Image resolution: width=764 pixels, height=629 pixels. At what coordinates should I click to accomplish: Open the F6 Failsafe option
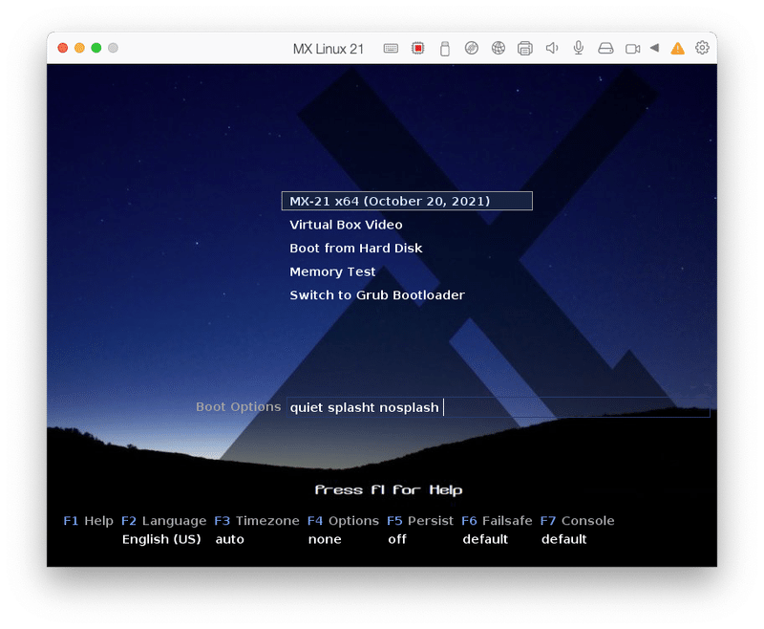tap(497, 521)
